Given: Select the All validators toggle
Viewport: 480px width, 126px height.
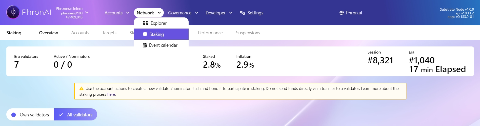Looking at the screenshot, I should click(76, 115).
